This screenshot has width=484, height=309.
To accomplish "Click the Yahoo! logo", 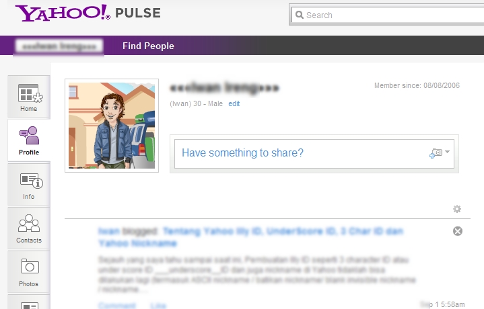I will point(63,13).
